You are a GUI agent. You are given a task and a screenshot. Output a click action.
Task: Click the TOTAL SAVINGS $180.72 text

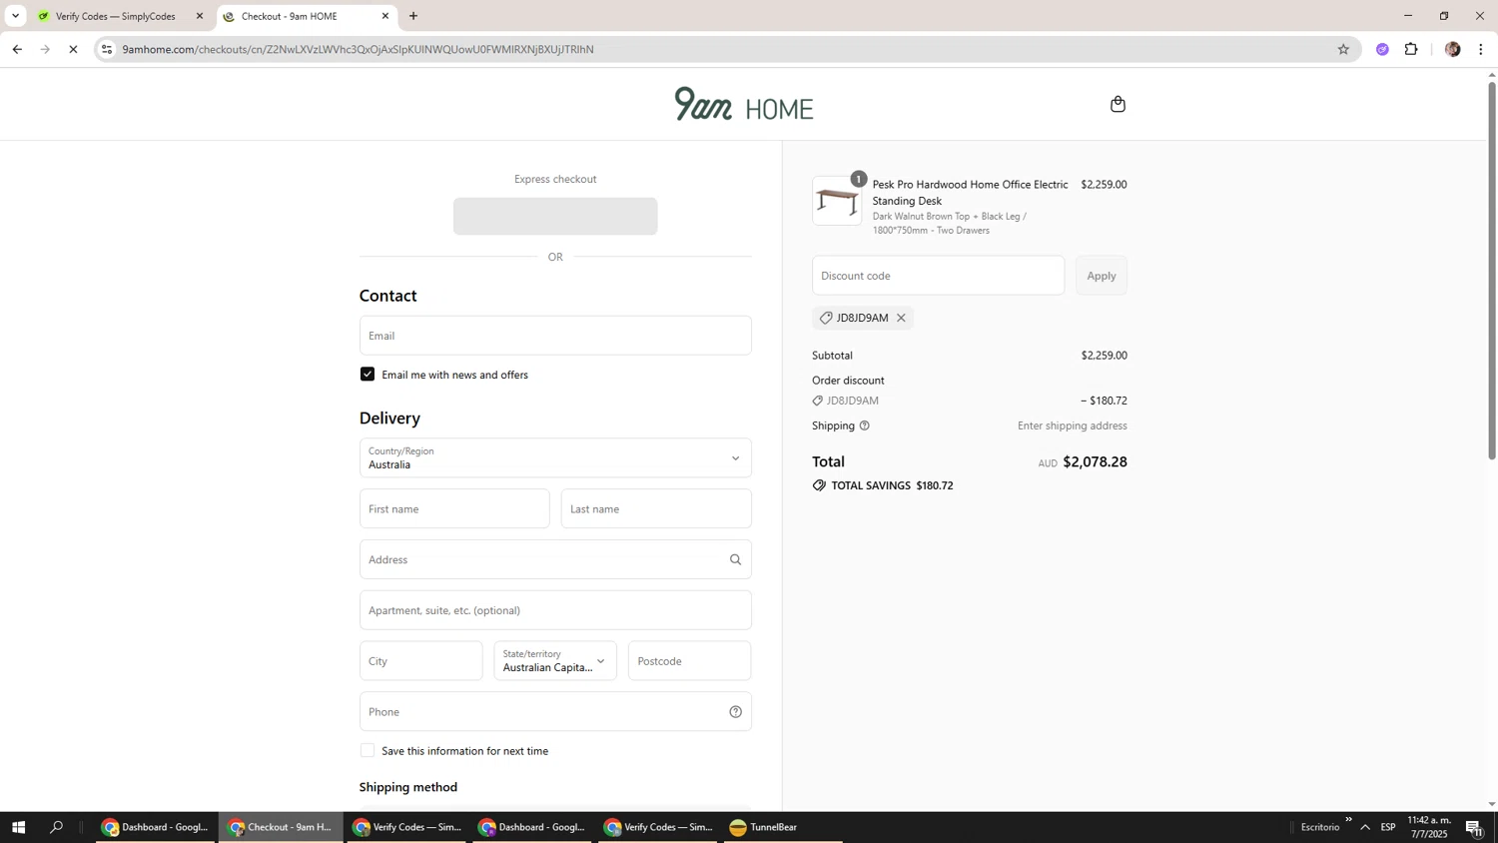pos(892,485)
